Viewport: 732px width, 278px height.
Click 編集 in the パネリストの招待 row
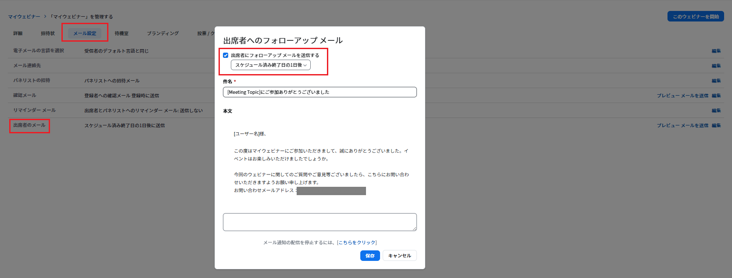tap(716, 81)
